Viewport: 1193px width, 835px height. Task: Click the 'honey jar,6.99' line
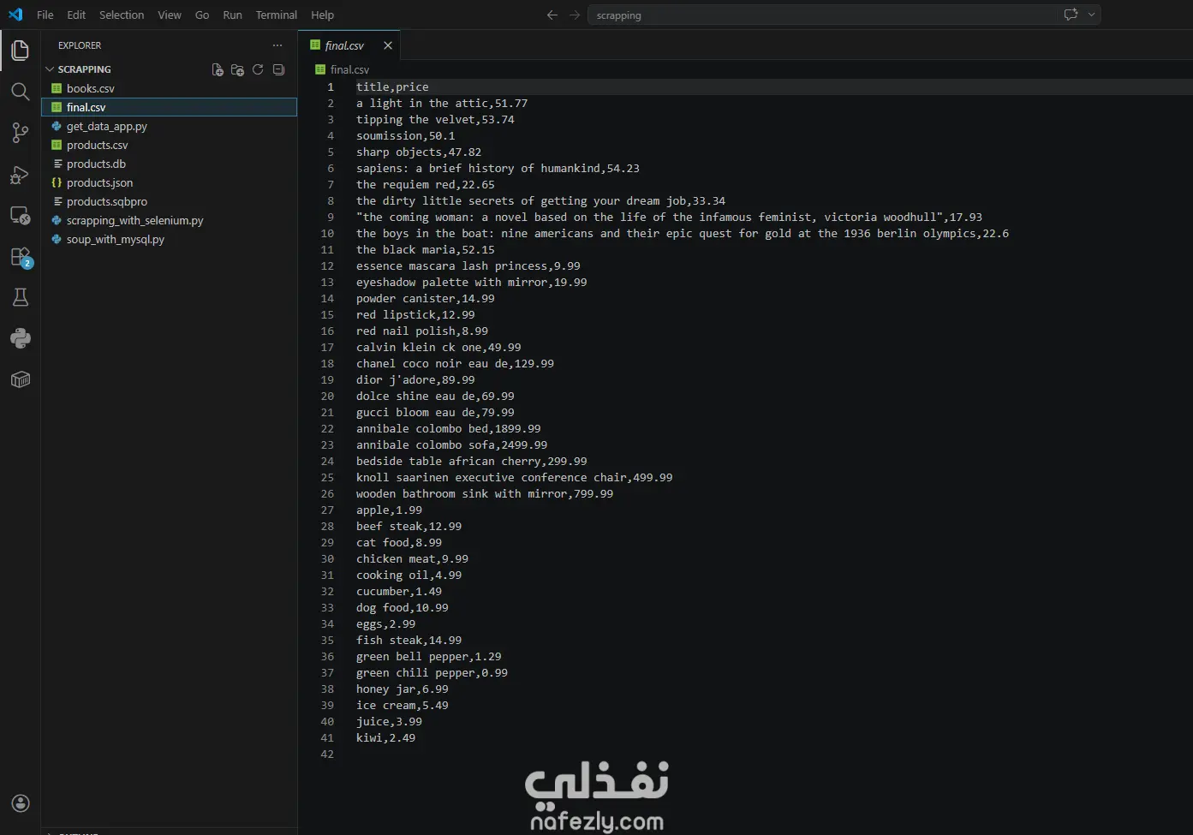coord(403,689)
